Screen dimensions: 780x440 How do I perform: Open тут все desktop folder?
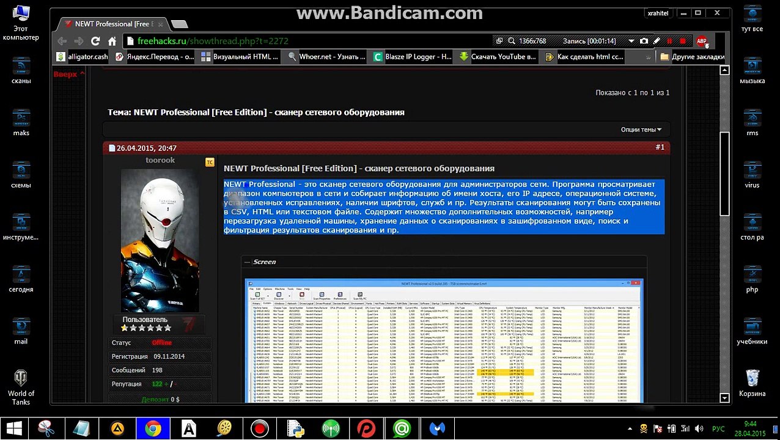(x=752, y=18)
